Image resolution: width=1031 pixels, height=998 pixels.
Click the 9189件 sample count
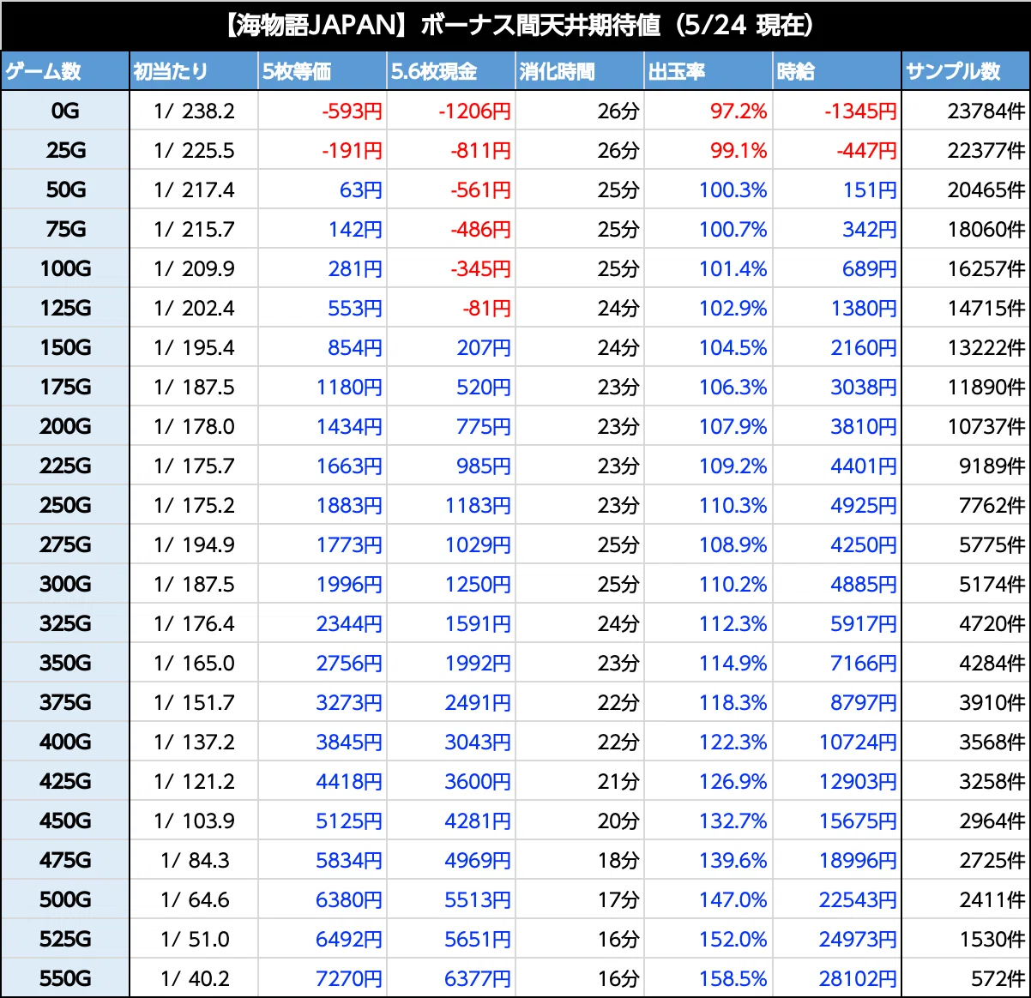pos(992,466)
